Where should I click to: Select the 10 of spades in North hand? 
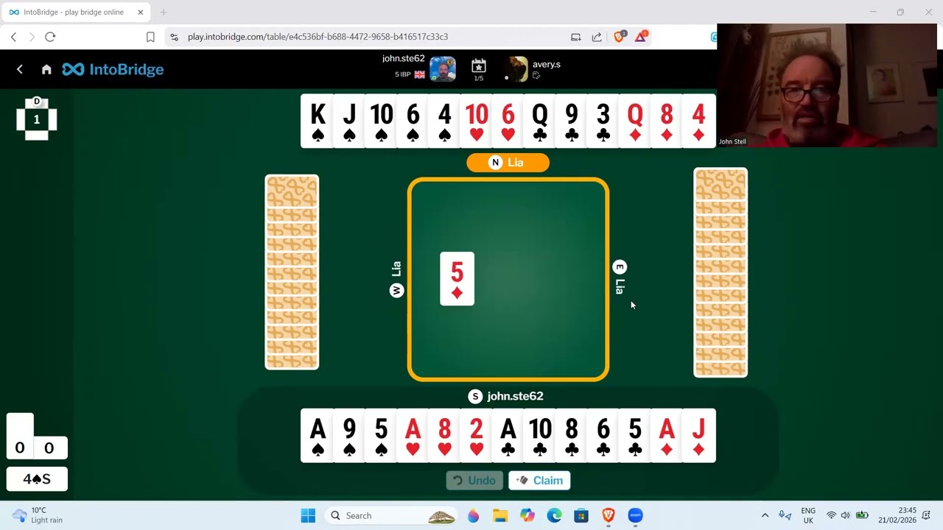[x=381, y=121]
